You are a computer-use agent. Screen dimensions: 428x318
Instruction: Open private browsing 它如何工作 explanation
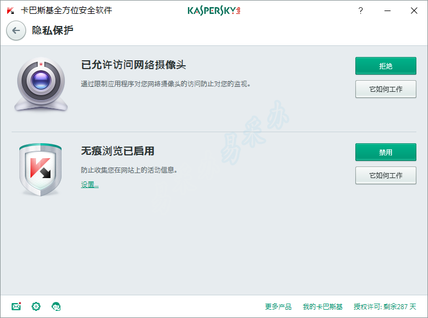click(386, 175)
